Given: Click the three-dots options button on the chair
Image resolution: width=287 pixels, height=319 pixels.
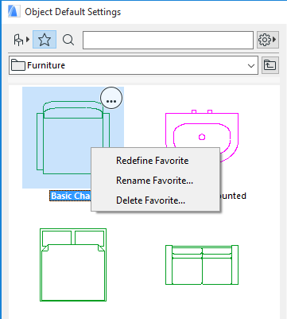Looking at the screenshot, I should (x=111, y=98).
